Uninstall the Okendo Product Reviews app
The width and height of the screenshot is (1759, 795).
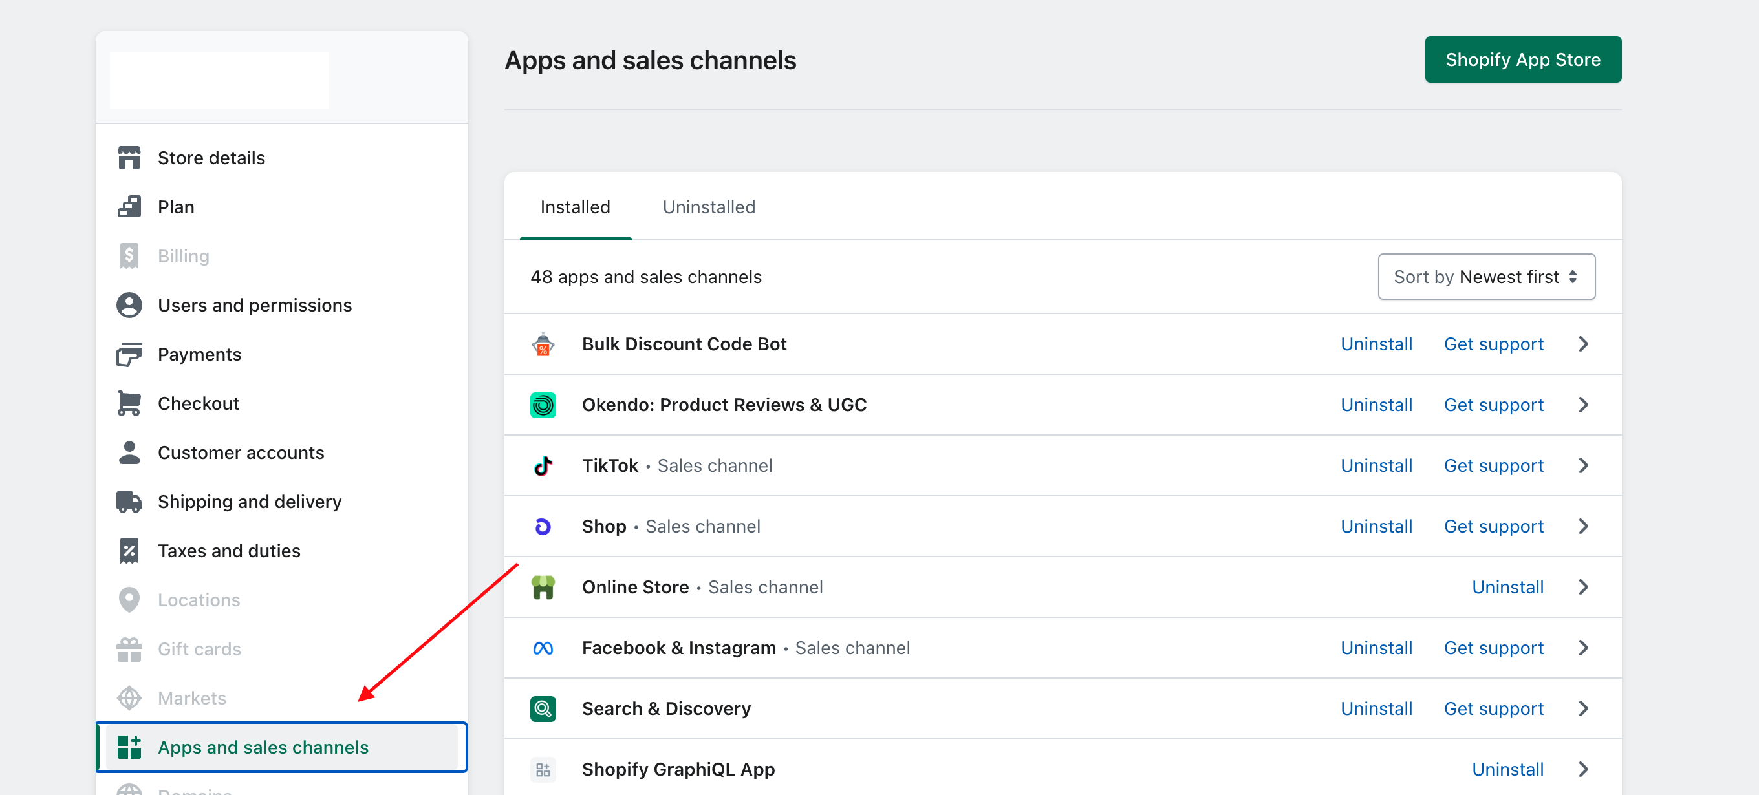coord(1376,405)
